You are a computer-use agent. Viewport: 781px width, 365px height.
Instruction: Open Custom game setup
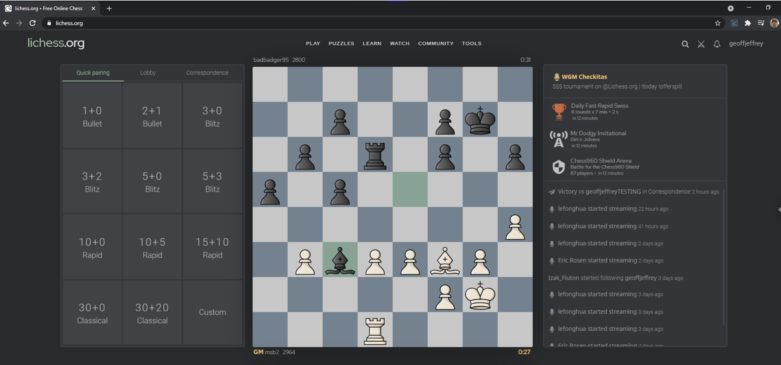click(x=212, y=313)
